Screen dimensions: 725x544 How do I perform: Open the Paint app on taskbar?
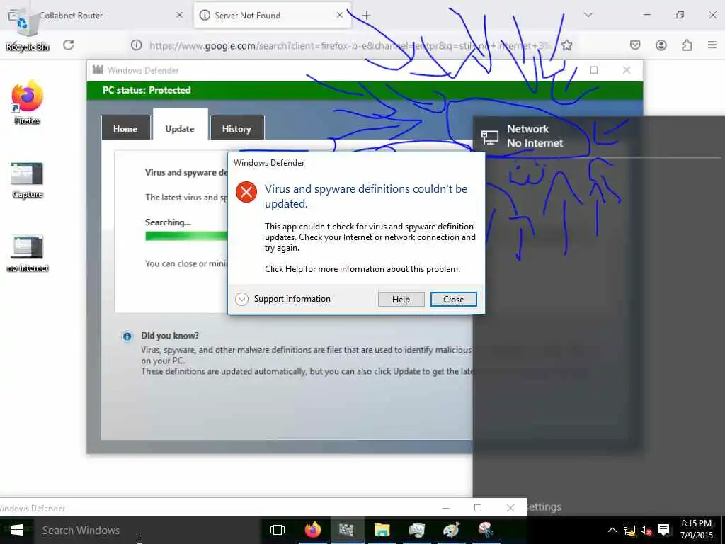(451, 530)
